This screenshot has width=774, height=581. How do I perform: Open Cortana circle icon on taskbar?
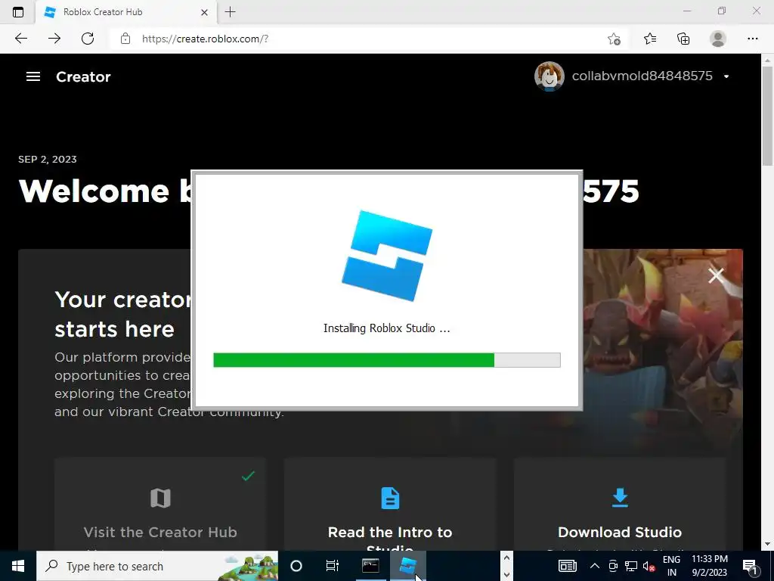click(296, 566)
